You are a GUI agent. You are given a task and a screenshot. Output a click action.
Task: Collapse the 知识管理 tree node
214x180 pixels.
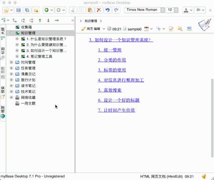pos(11,33)
